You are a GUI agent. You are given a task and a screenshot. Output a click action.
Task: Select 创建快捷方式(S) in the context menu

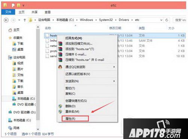[x=76, y=101]
